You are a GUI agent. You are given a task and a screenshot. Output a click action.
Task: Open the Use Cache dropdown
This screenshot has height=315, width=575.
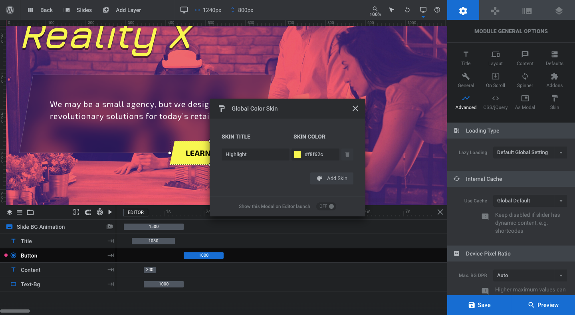530,201
